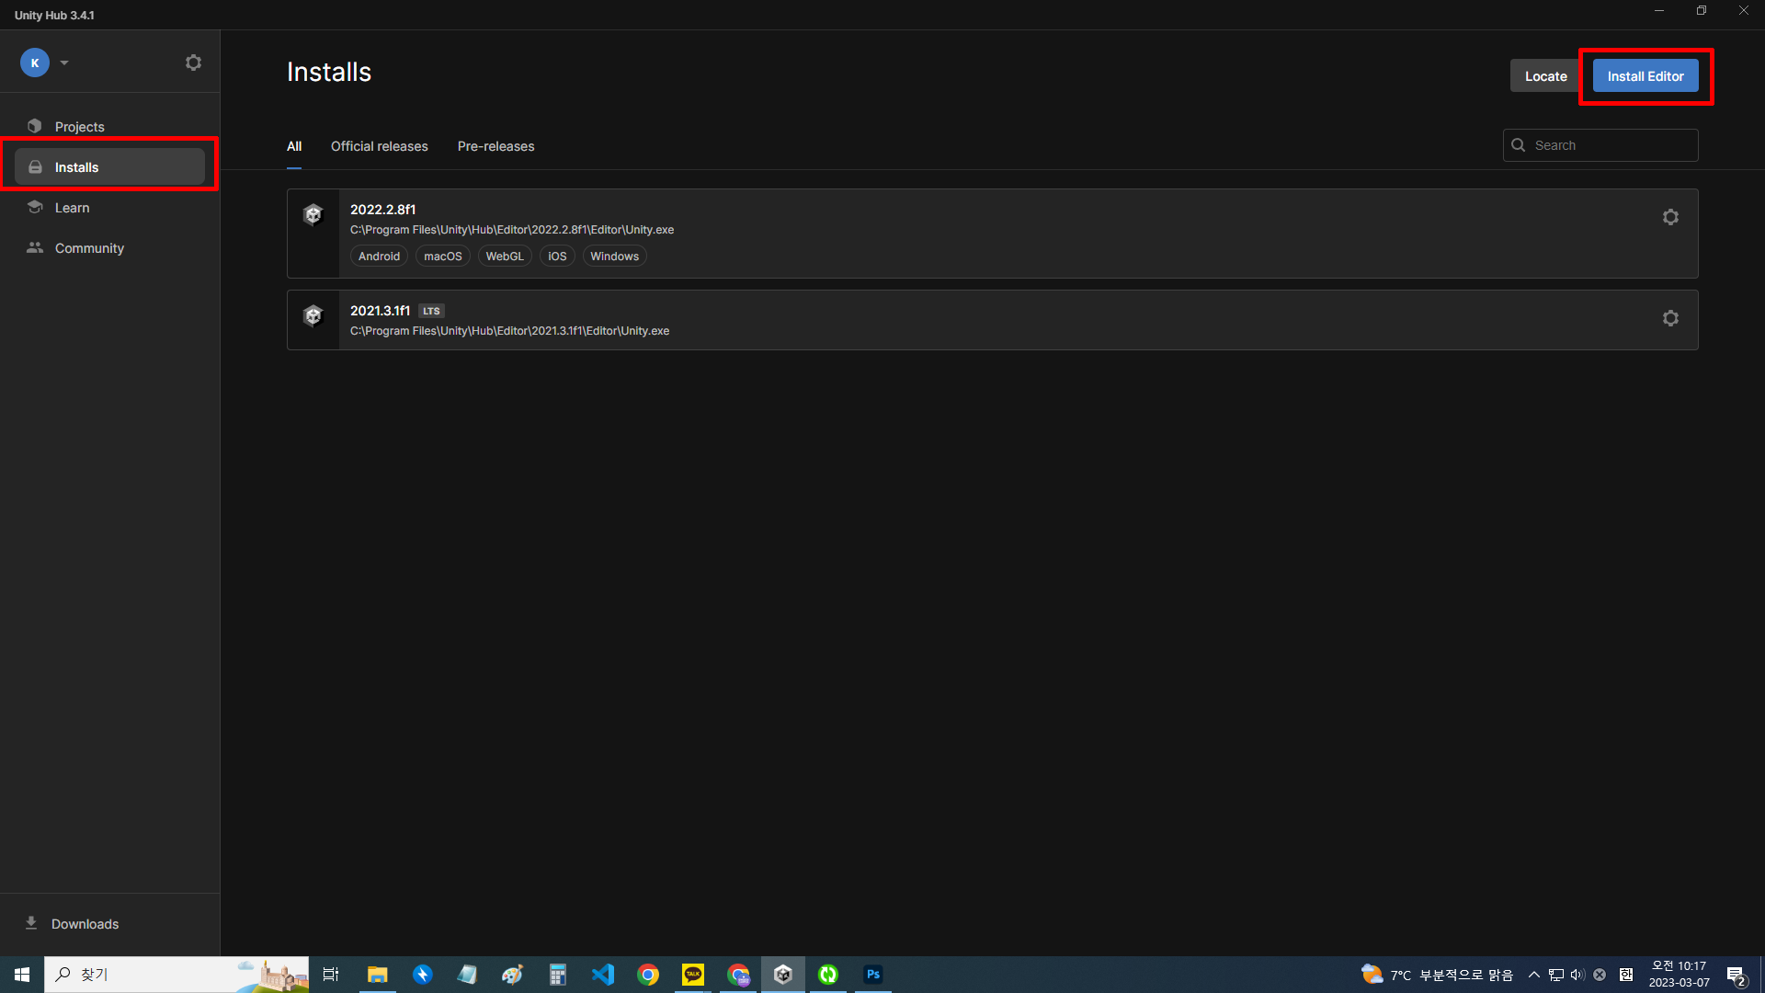Click the taskbar clock and date

(x=1679, y=975)
